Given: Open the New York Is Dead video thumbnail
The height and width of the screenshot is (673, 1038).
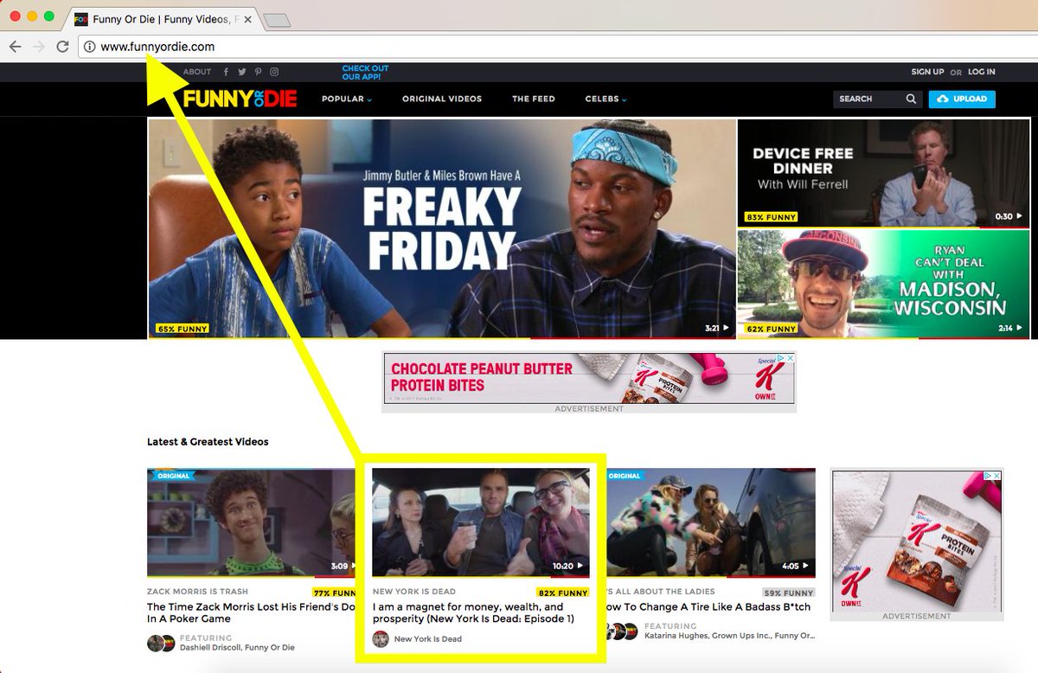Looking at the screenshot, I should pyautogui.click(x=481, y=522).
